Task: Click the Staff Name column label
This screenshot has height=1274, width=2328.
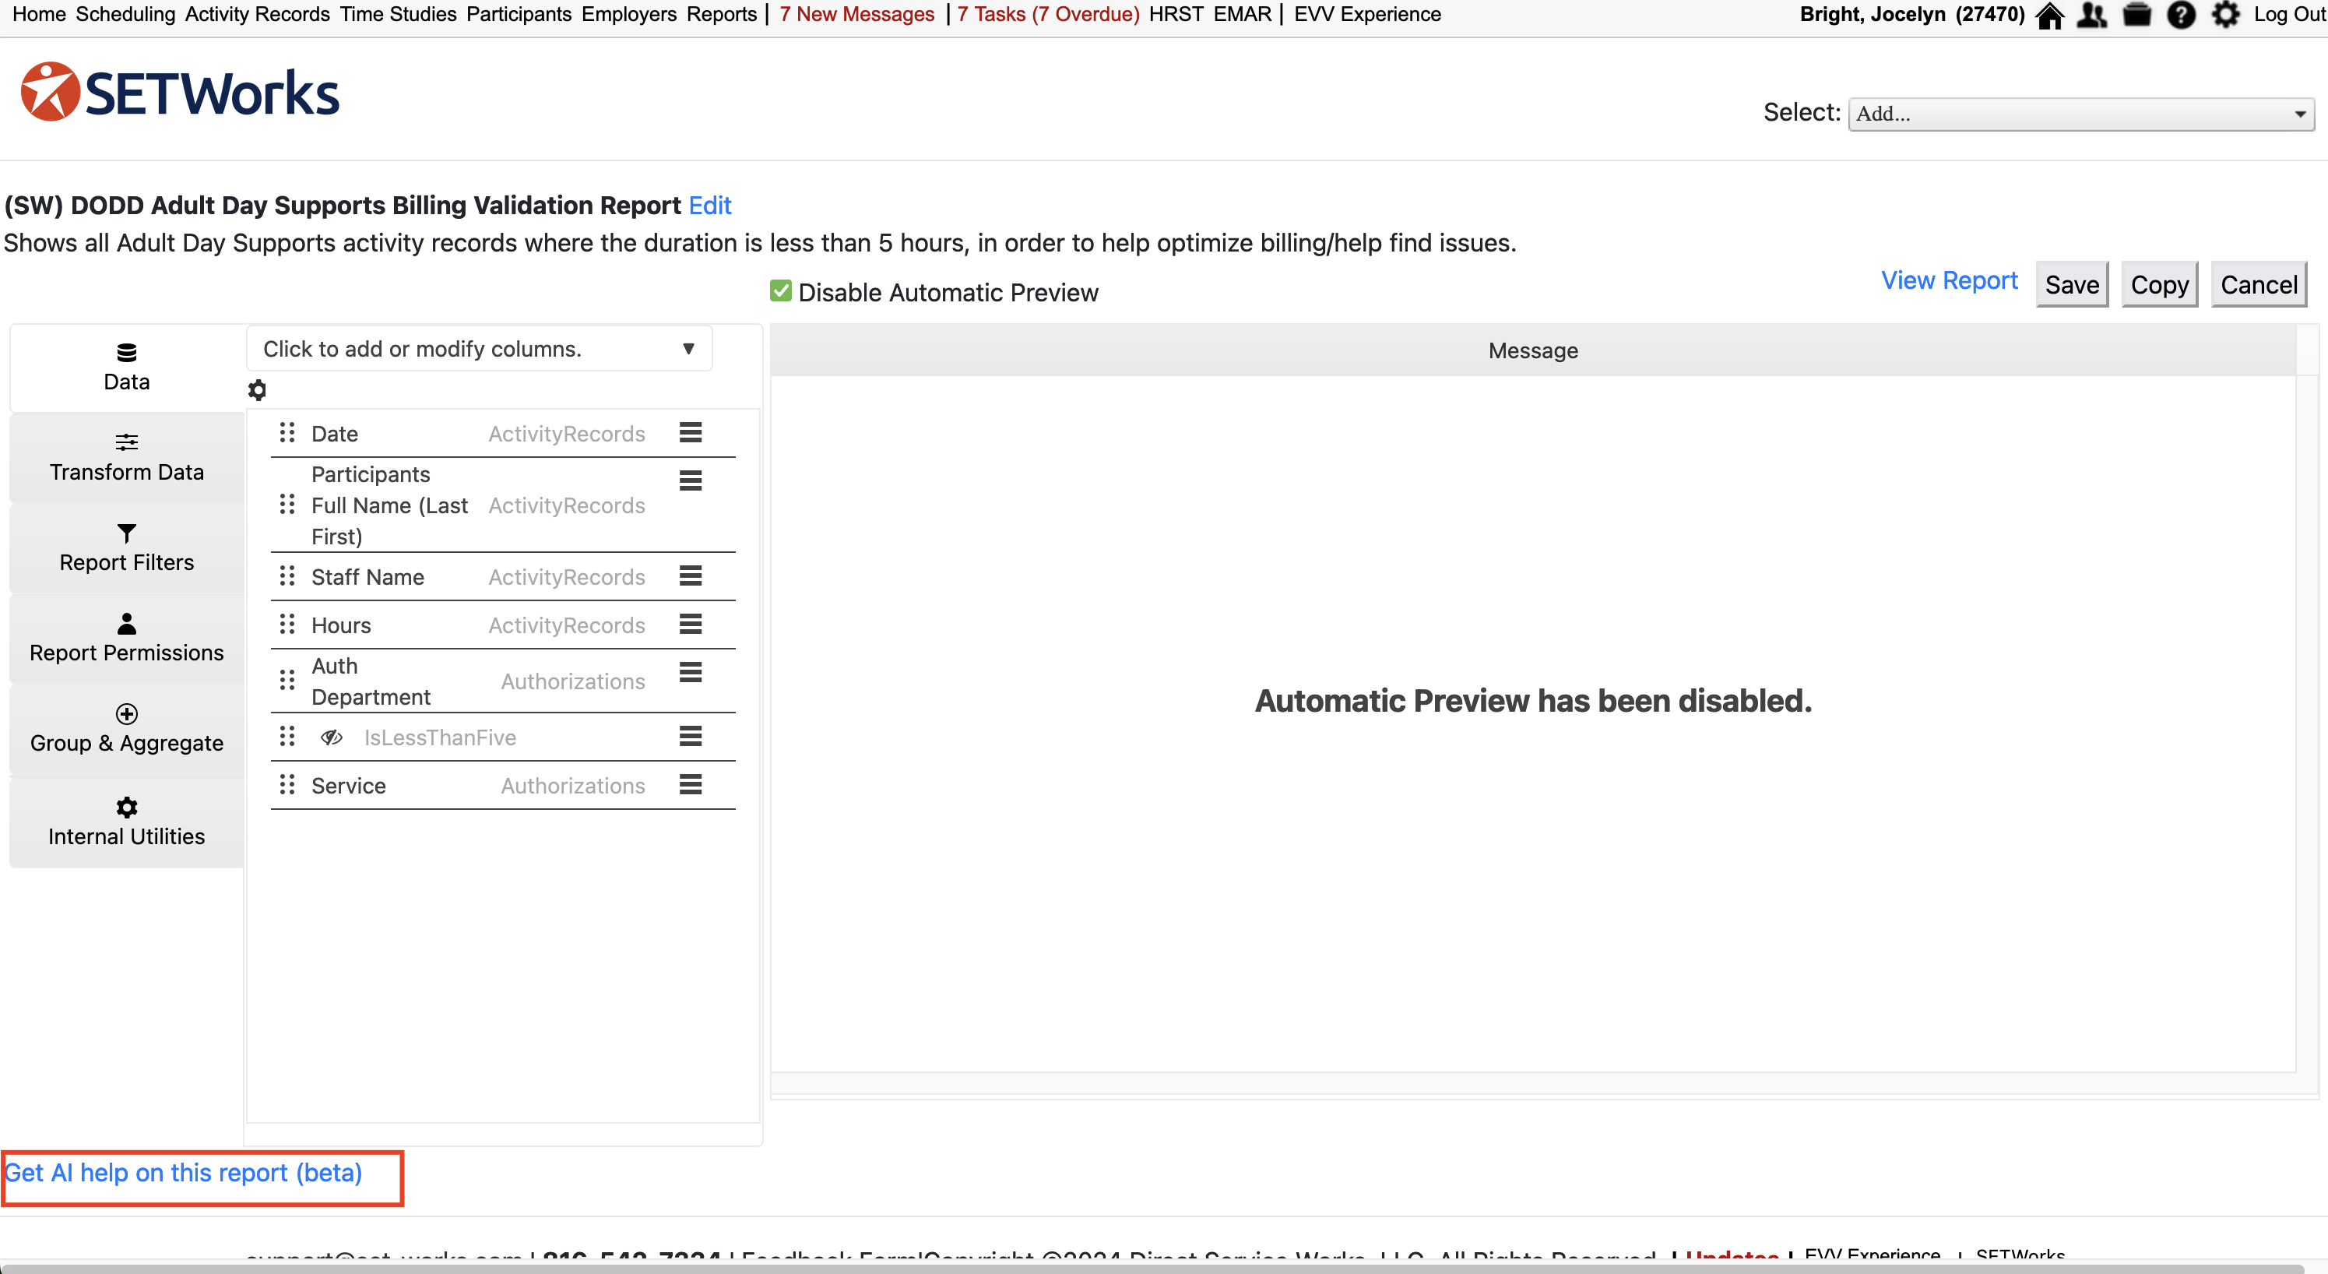Action: coord(367,577)
